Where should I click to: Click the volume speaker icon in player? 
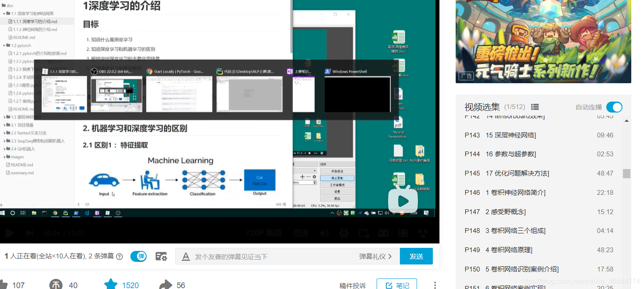click(324, 233)
